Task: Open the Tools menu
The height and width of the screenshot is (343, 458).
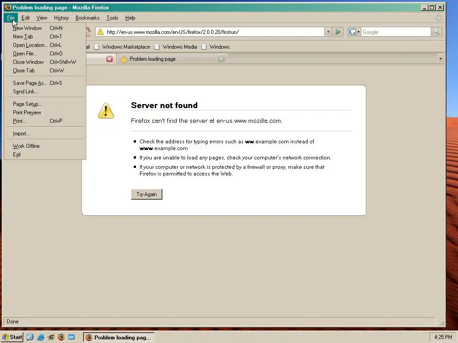Action: [112, 18]
